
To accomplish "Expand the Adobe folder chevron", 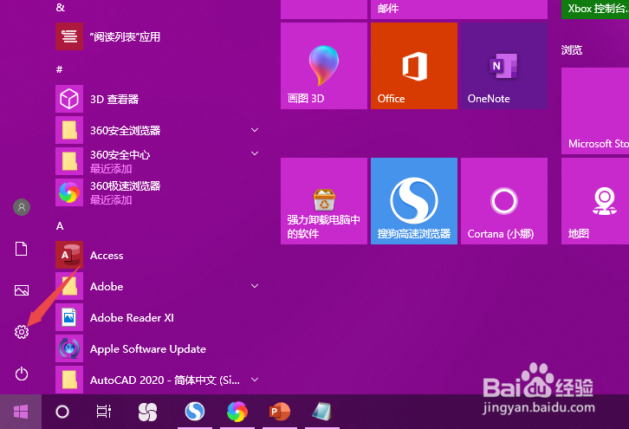I will pos(255,286).
